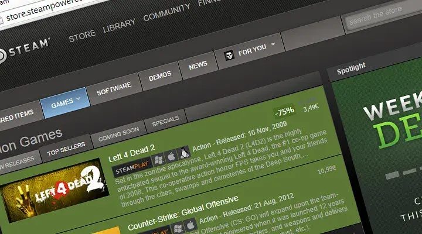Click the STEAM wordmark text

[29, 47]
